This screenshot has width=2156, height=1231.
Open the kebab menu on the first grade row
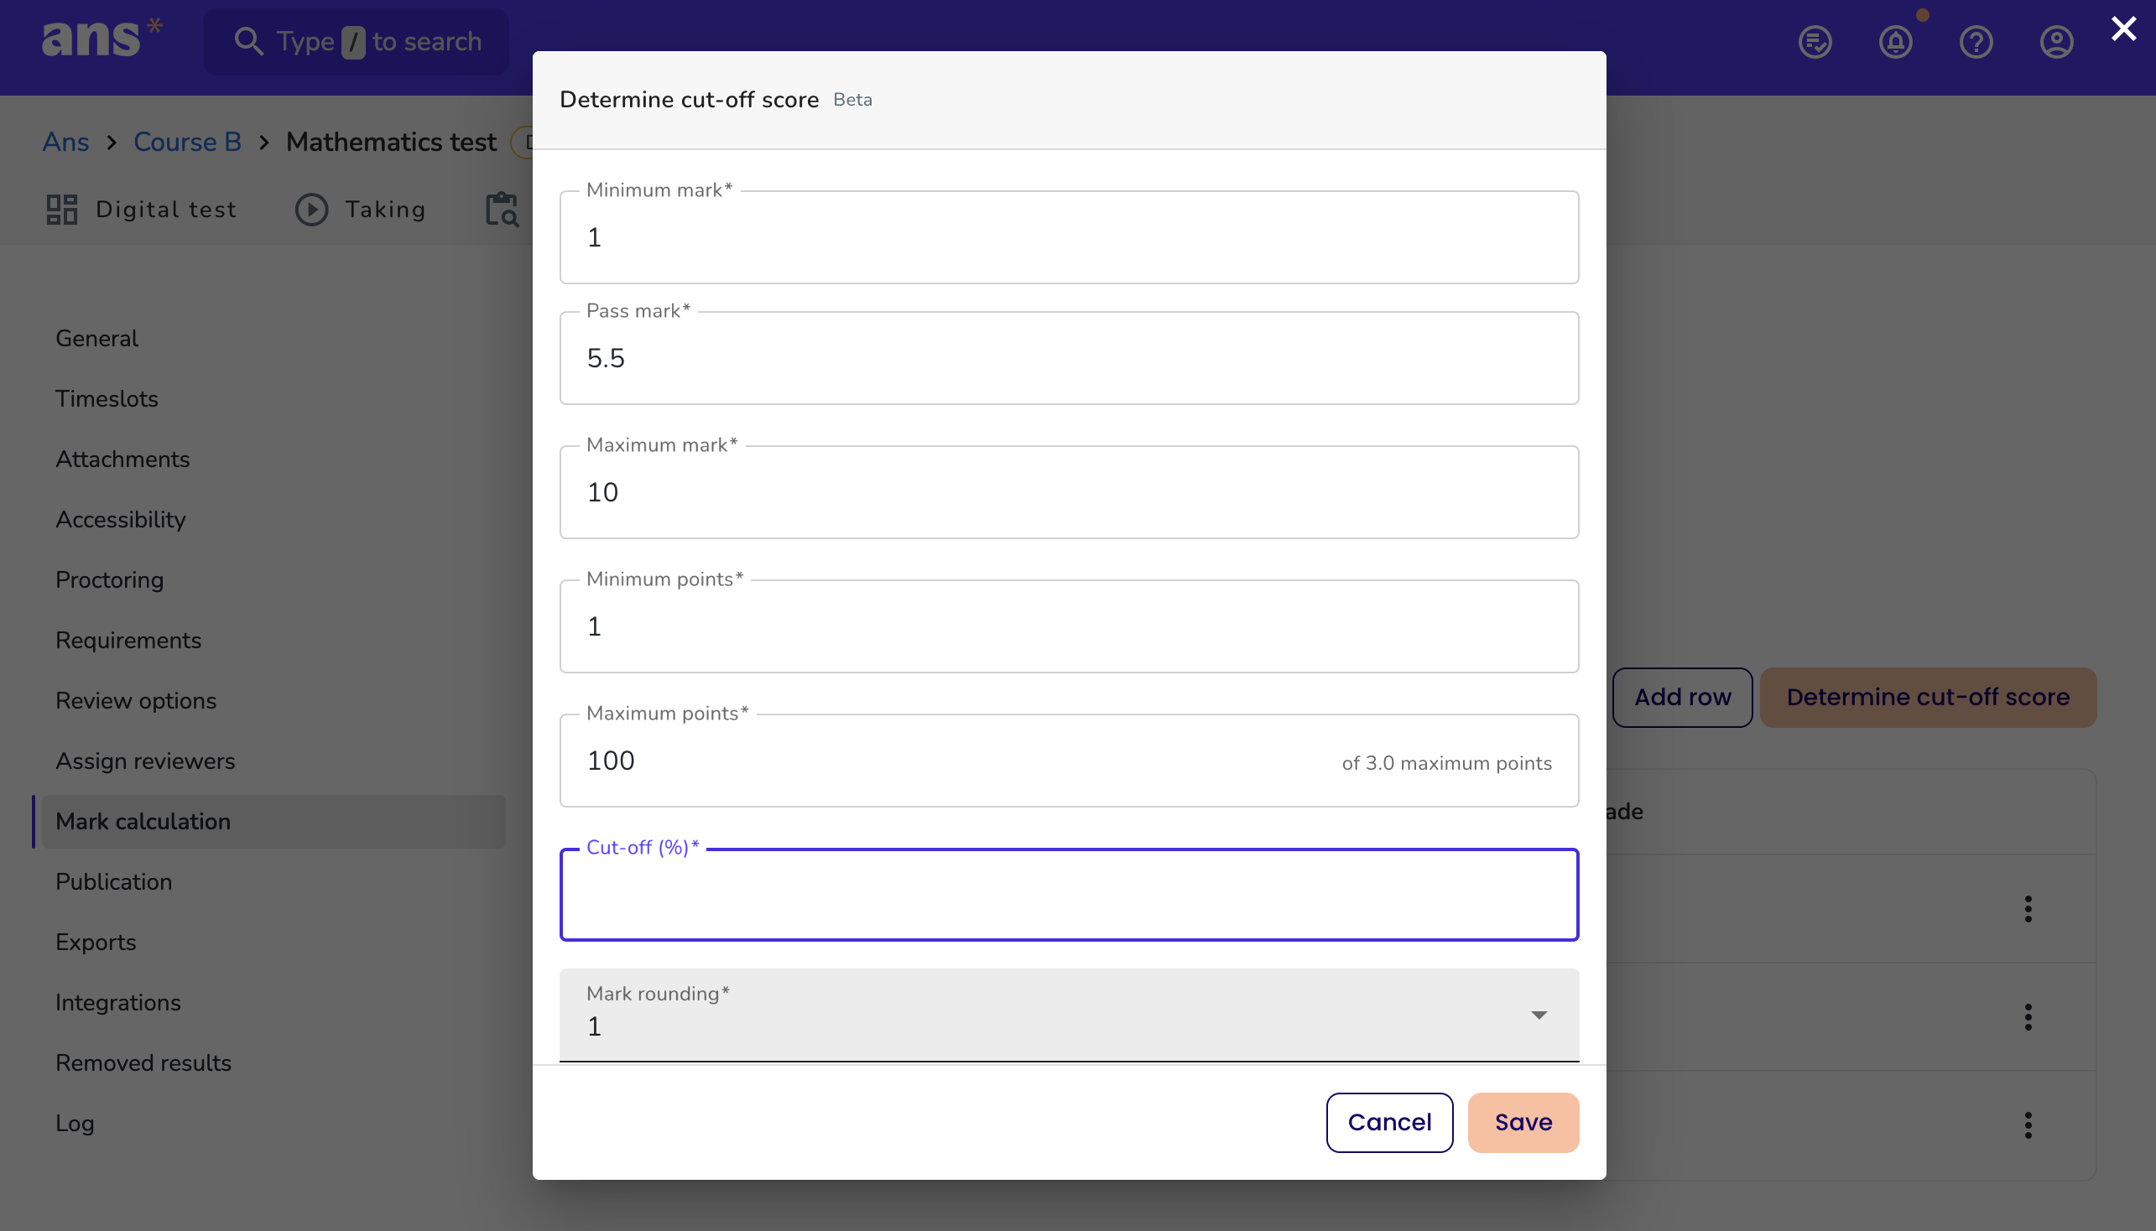pos(2028,909)
